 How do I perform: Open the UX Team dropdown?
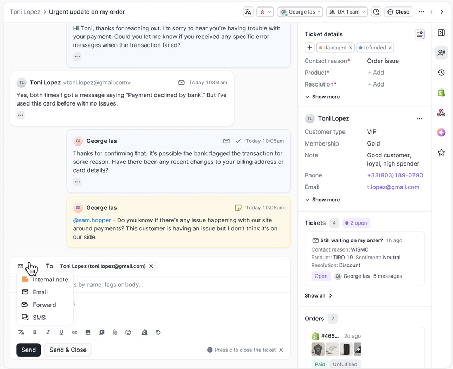click(347, 12)
